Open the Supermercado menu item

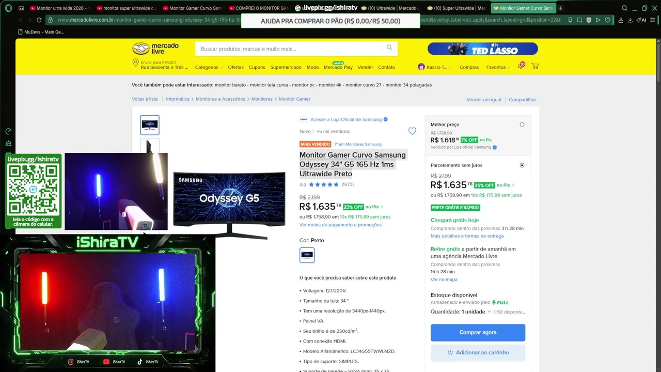pyautogui.click(x=286, y=67)
